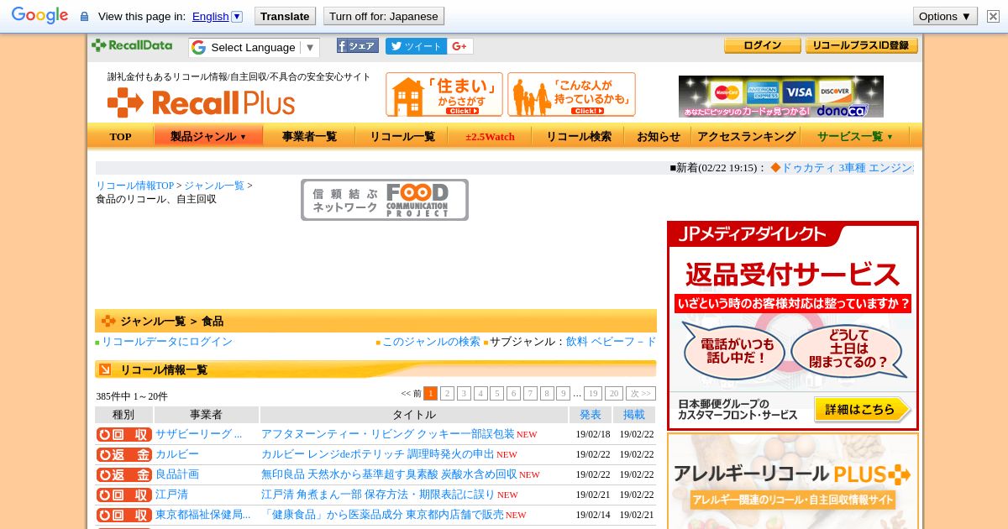This screenshot has height=529, width=1008.
Task: Click the 回収 badge in サザビーリーグ row
Action: (x=123, y=434)
